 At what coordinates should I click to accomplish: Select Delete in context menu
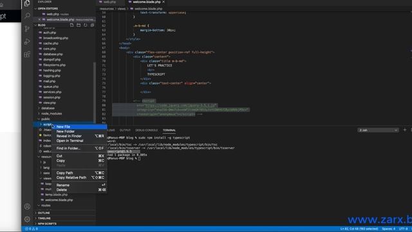[x=79, y=190]
